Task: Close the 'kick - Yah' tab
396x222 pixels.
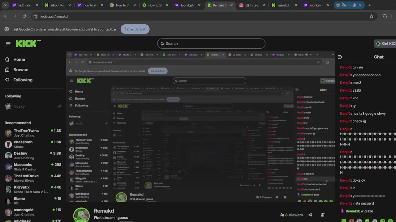Action: pos(37,5)
